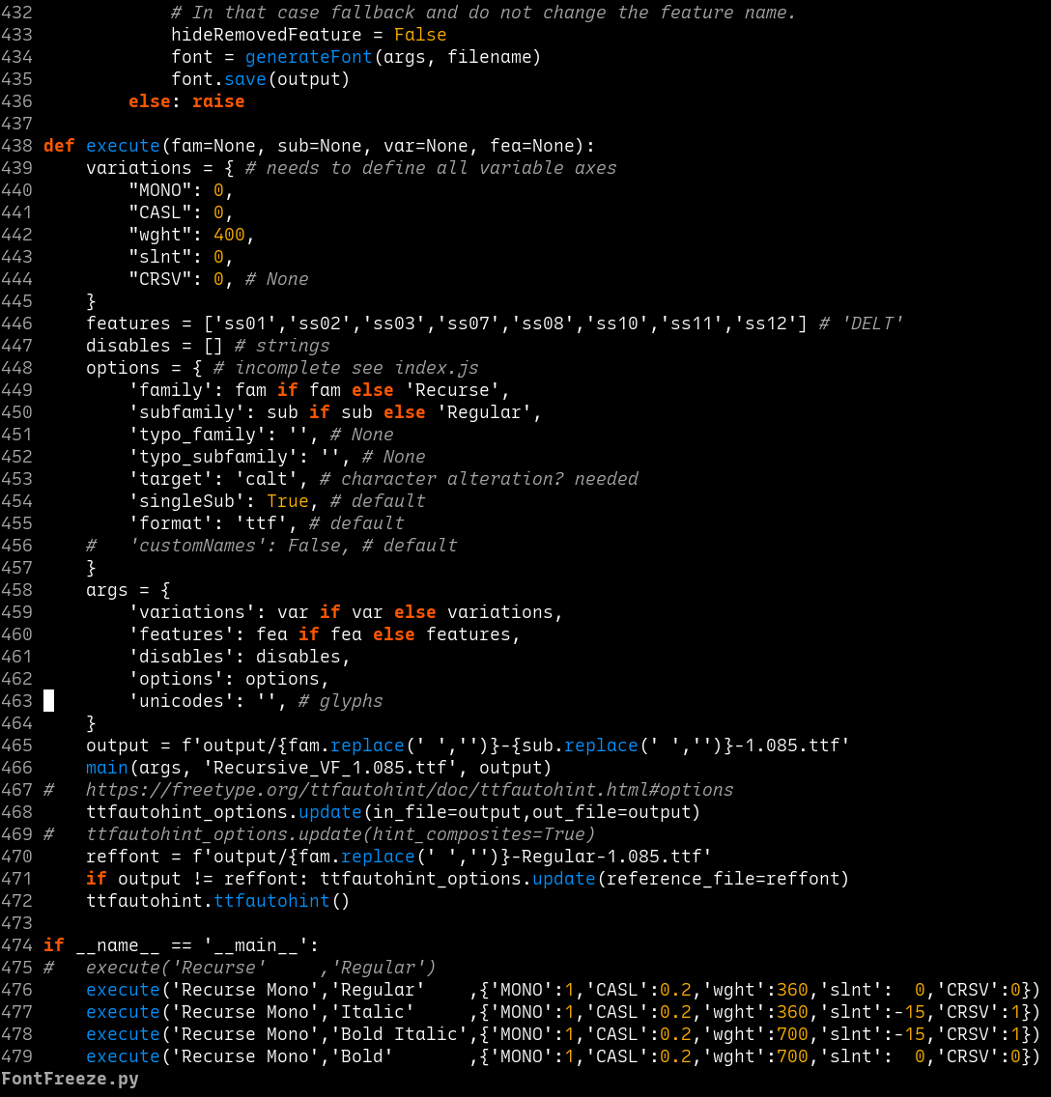Click the commented 'customNames' line
Screen dimensions: 1051x1097
tap(271, 546)
